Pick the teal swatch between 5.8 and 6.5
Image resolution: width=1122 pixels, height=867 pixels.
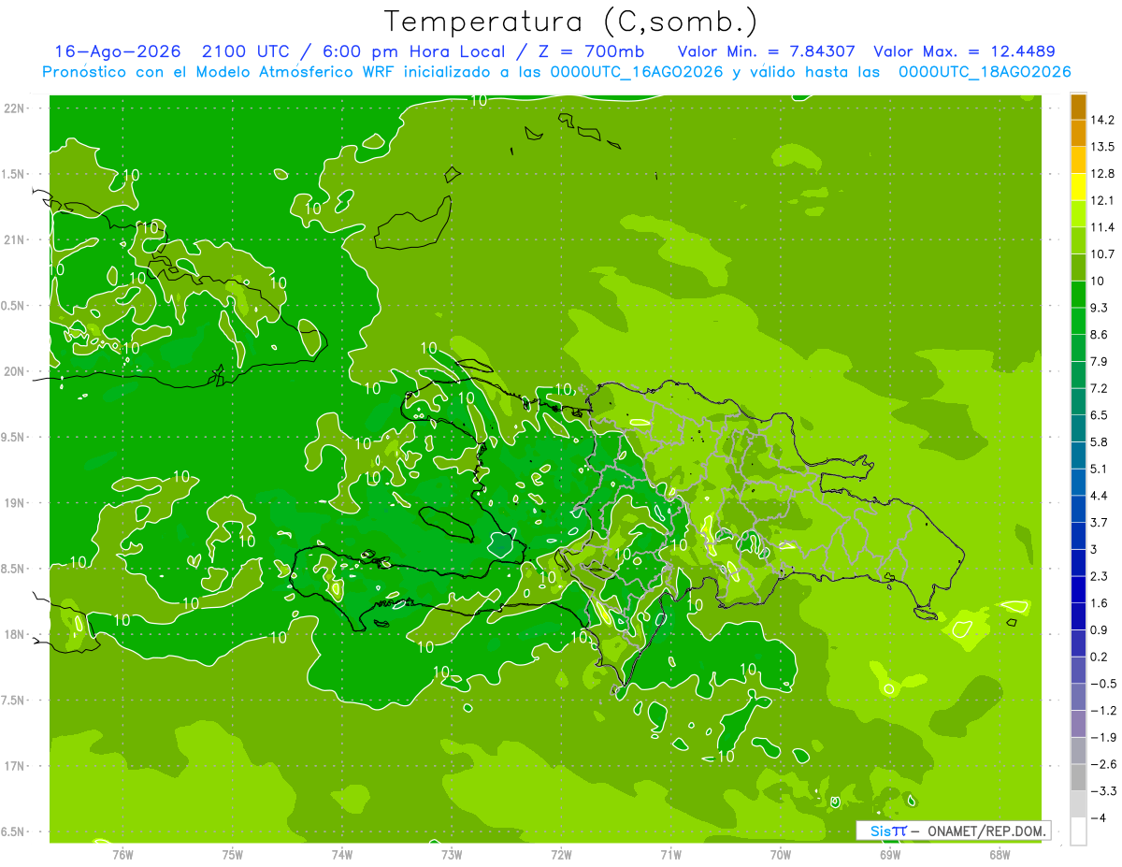[1078, 428]
